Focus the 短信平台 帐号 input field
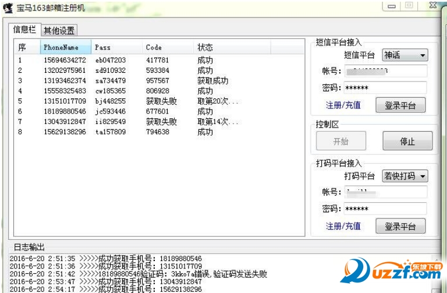Viewport: 447px width, 293px height. (x=385, y=71)
